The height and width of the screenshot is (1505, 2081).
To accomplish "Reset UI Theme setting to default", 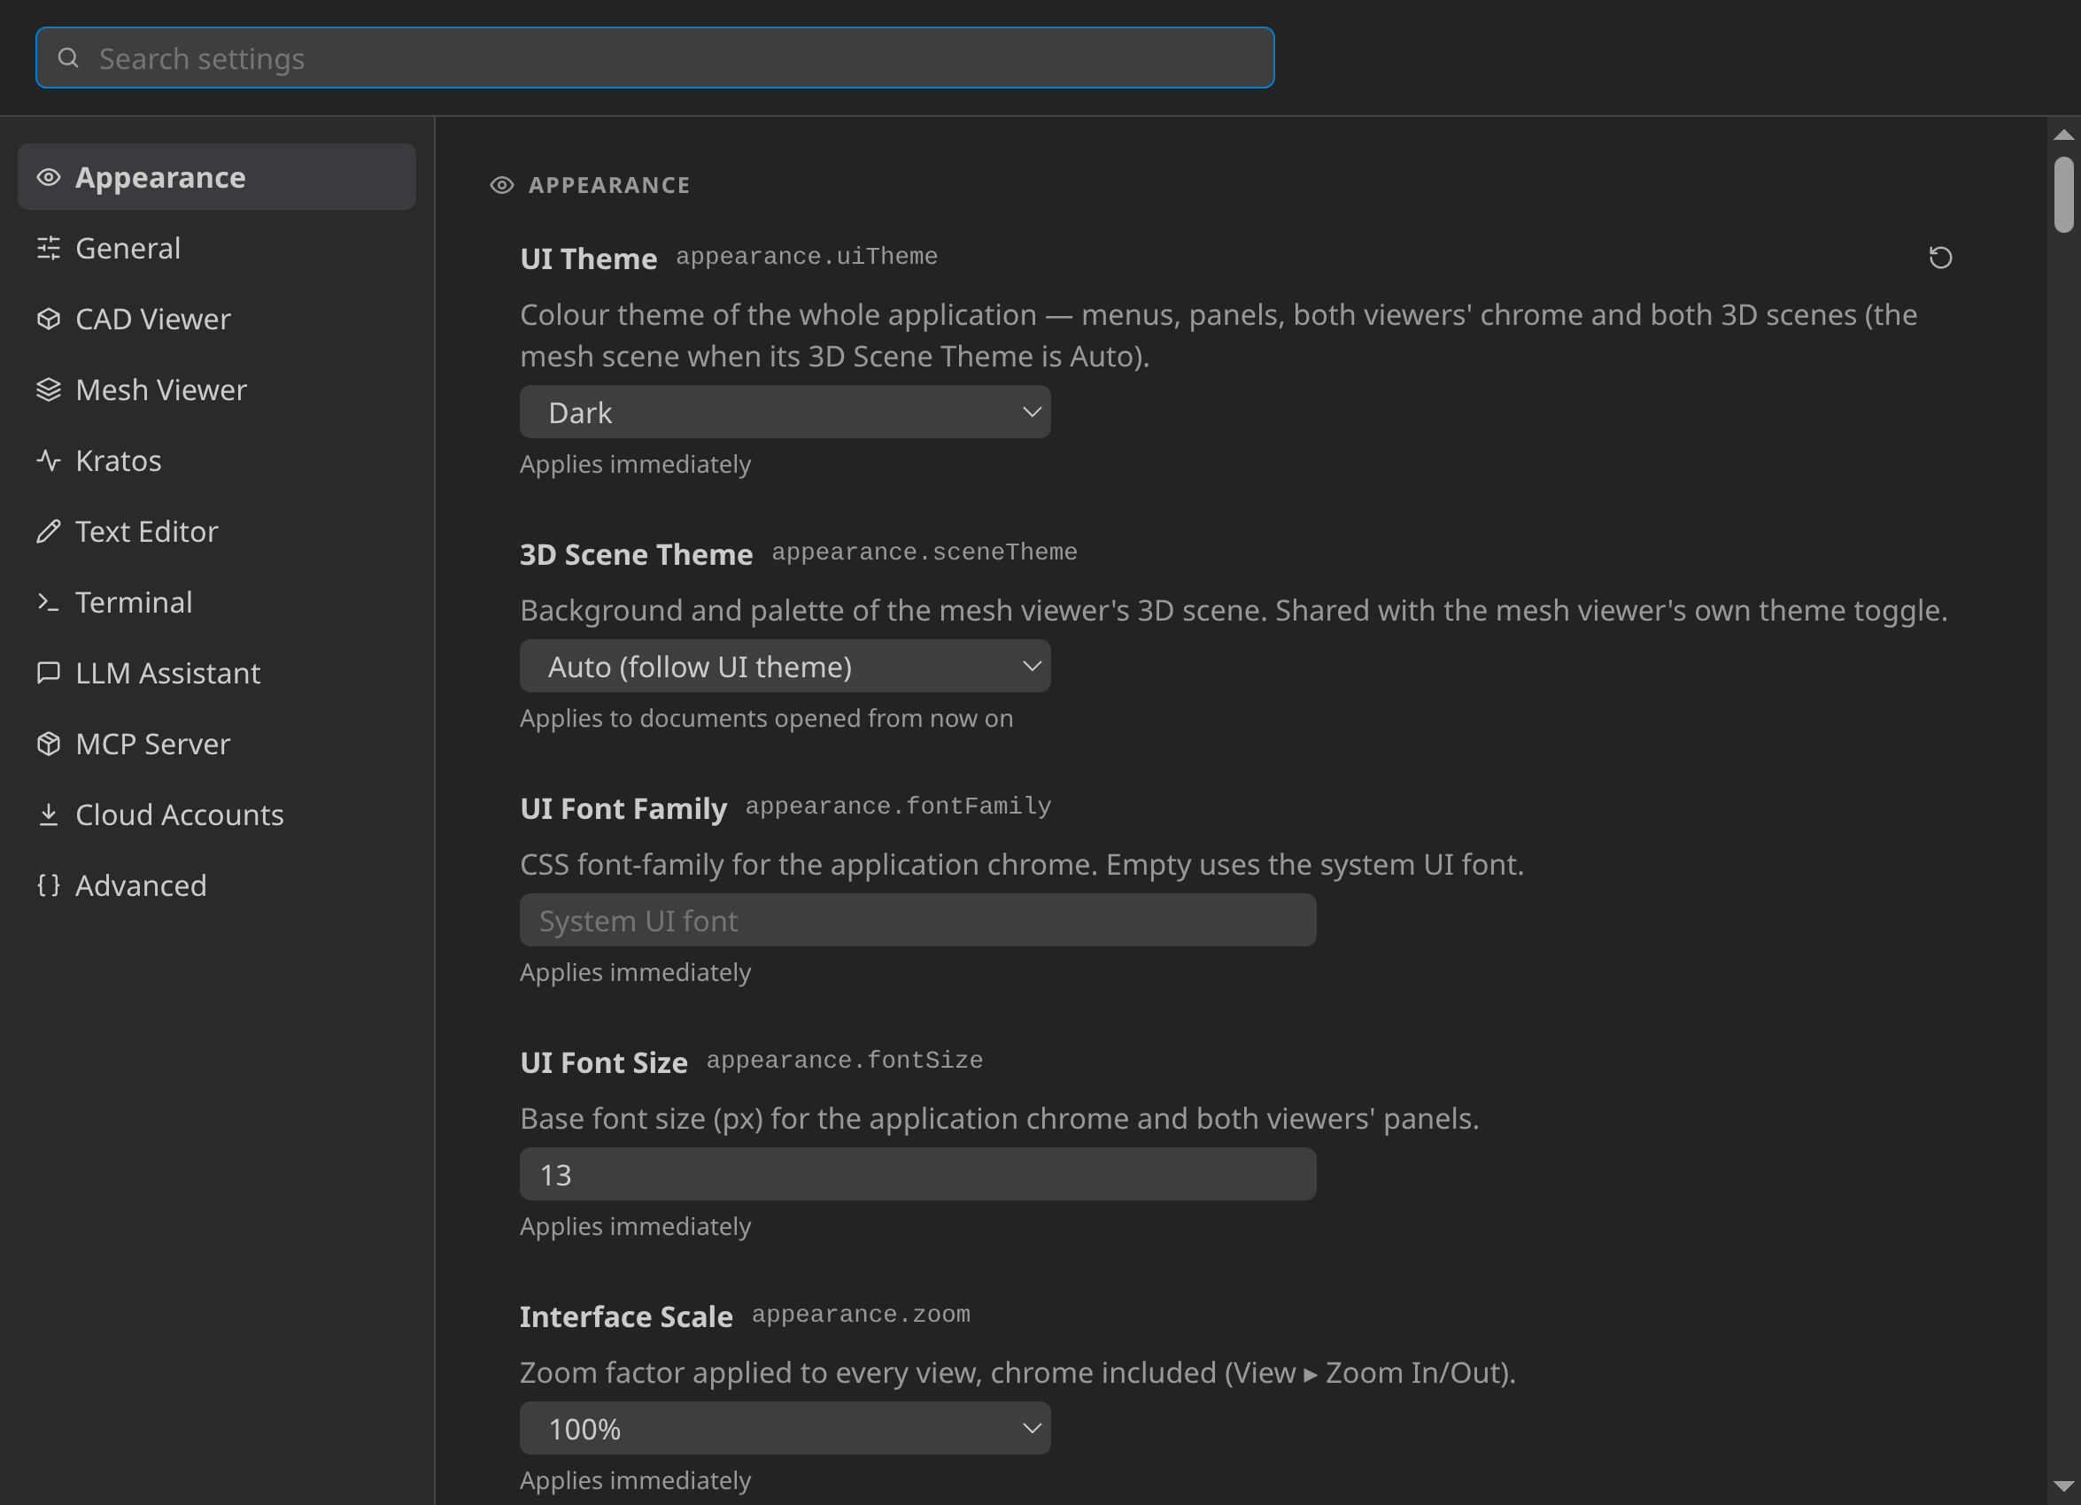I will pyautogui.click(x=1939, y=258).
